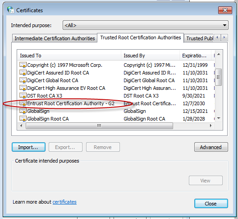Select GlobalSign Root CA in Issued To

(48, 119)
